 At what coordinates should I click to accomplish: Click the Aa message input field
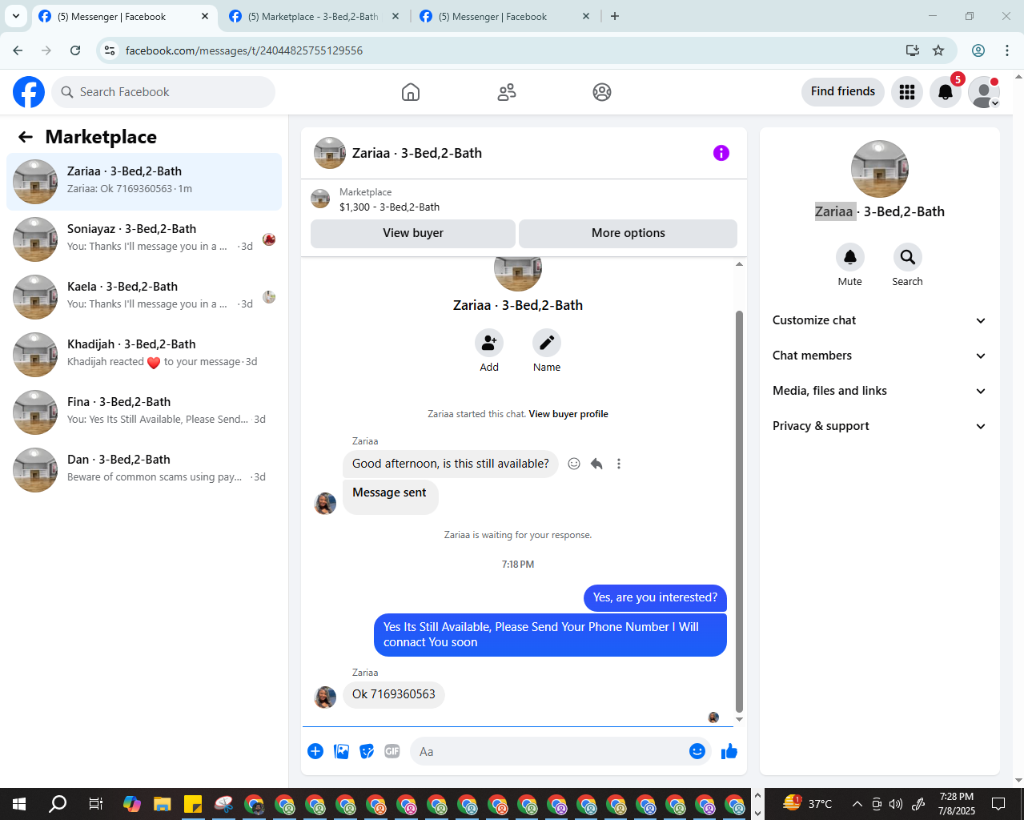[x=548, y=751]
